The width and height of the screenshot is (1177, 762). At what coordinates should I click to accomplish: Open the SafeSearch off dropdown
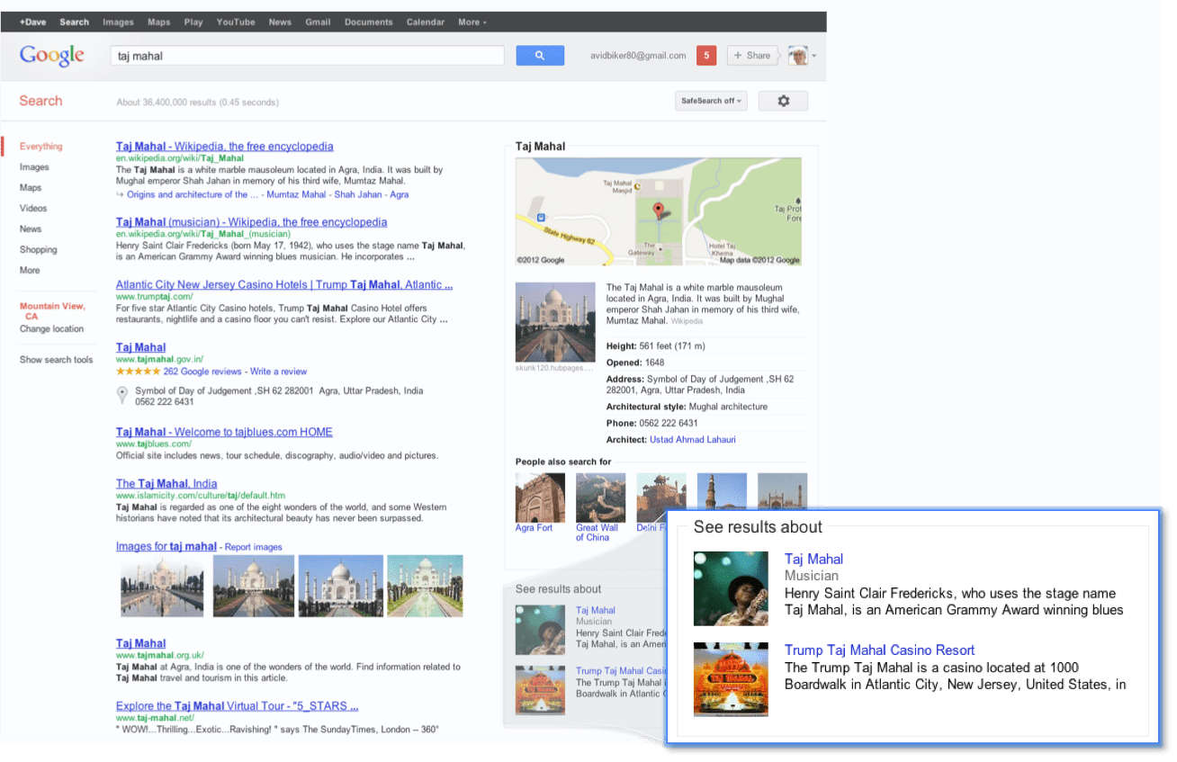[x=711, y=101]
